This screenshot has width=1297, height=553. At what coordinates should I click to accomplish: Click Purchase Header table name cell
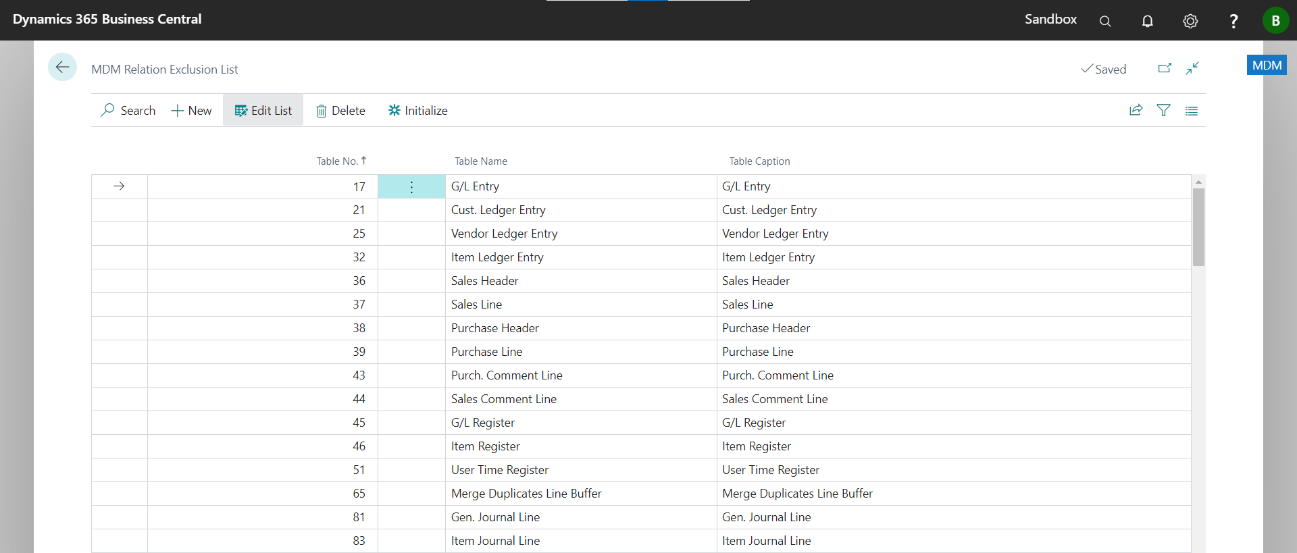point(581,328)
